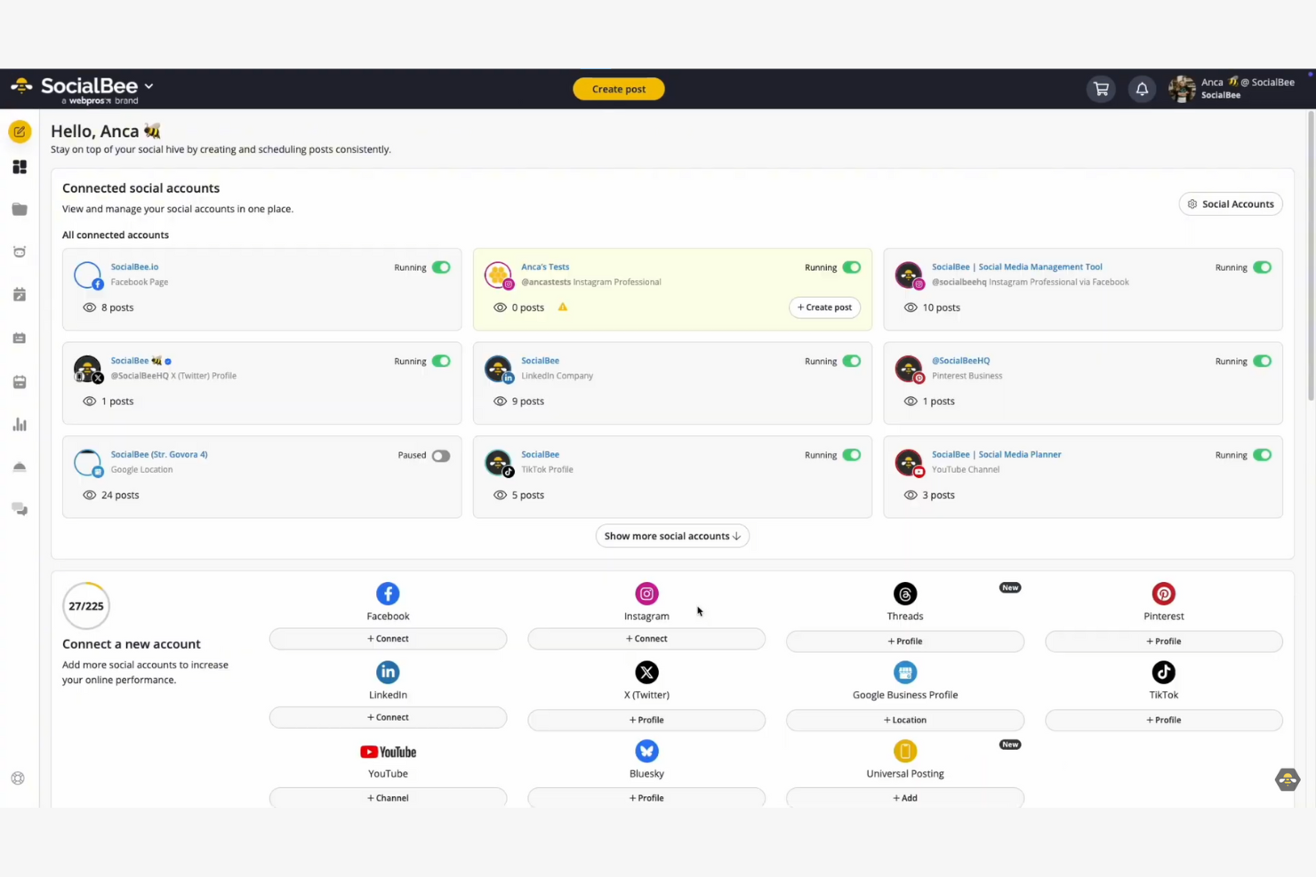This screenshot has width=1316, height=877.
Task: Open the concierge bell icon in sidebar
Action: point(20,466)
